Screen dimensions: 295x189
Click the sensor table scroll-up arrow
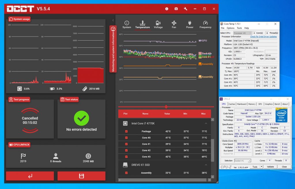(213, 119)
